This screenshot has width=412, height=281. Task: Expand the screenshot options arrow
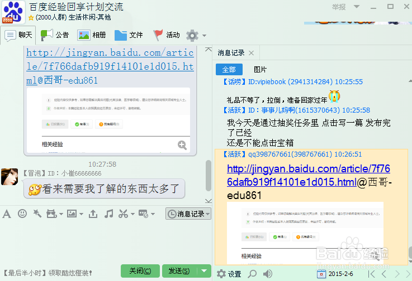132,214
